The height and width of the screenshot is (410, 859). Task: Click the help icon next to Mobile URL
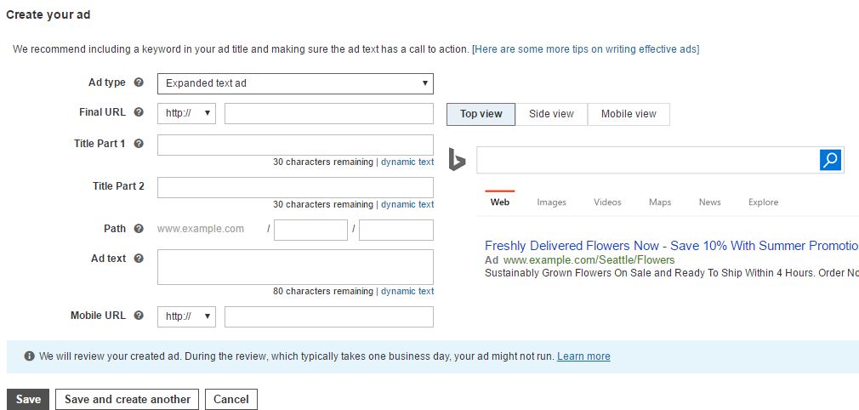coord(139,316)
